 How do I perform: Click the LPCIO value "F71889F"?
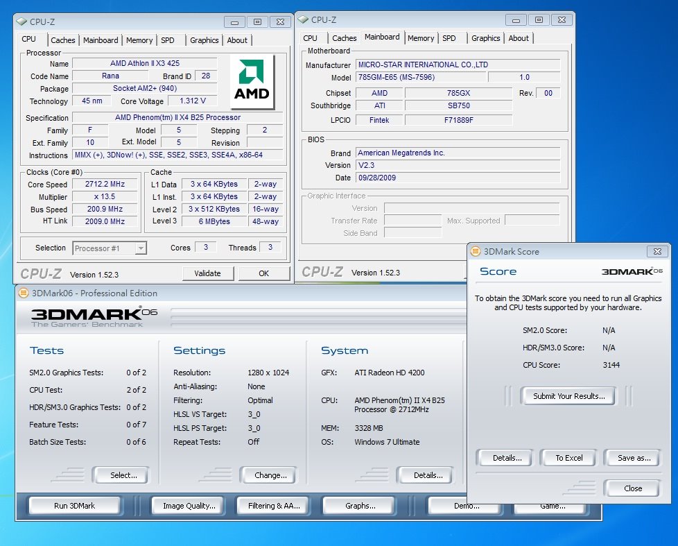click(x=458, y=120)
